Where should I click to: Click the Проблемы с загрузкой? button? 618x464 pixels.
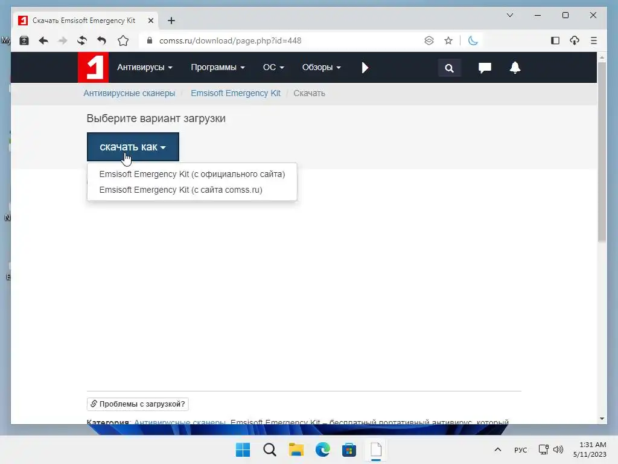tap(138, 404)
